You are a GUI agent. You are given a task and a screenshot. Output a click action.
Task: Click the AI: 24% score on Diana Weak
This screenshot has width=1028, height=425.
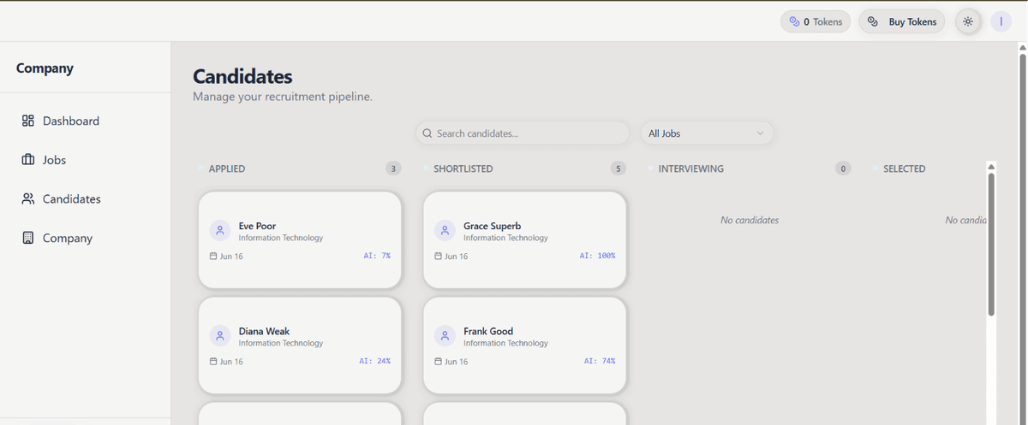pyautogui.click(x=374, y=361)
